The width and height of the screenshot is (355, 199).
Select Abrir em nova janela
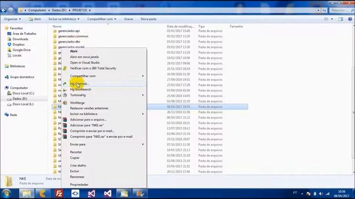(84, 57)
